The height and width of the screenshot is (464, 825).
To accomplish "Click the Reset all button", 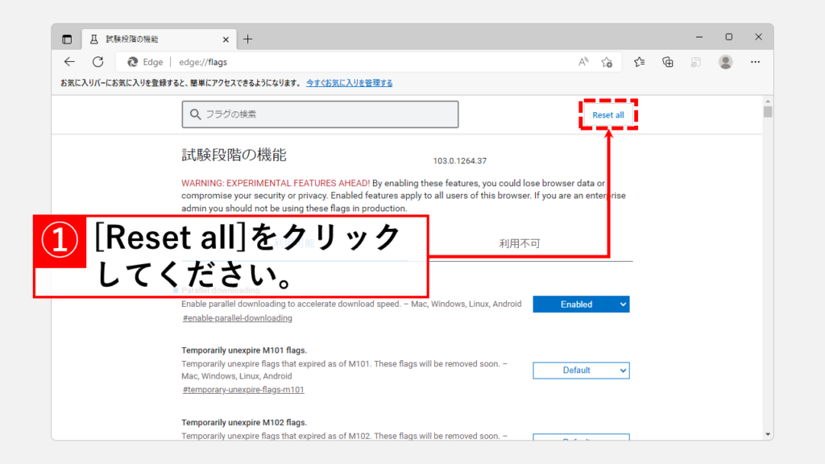I will 608,115.
